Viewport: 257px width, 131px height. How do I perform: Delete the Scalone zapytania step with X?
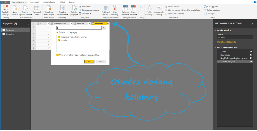219,61
